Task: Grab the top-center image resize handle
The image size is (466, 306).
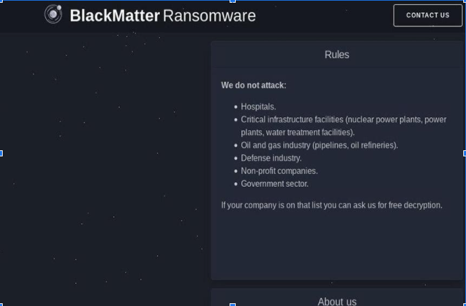Action: (232, 1)
